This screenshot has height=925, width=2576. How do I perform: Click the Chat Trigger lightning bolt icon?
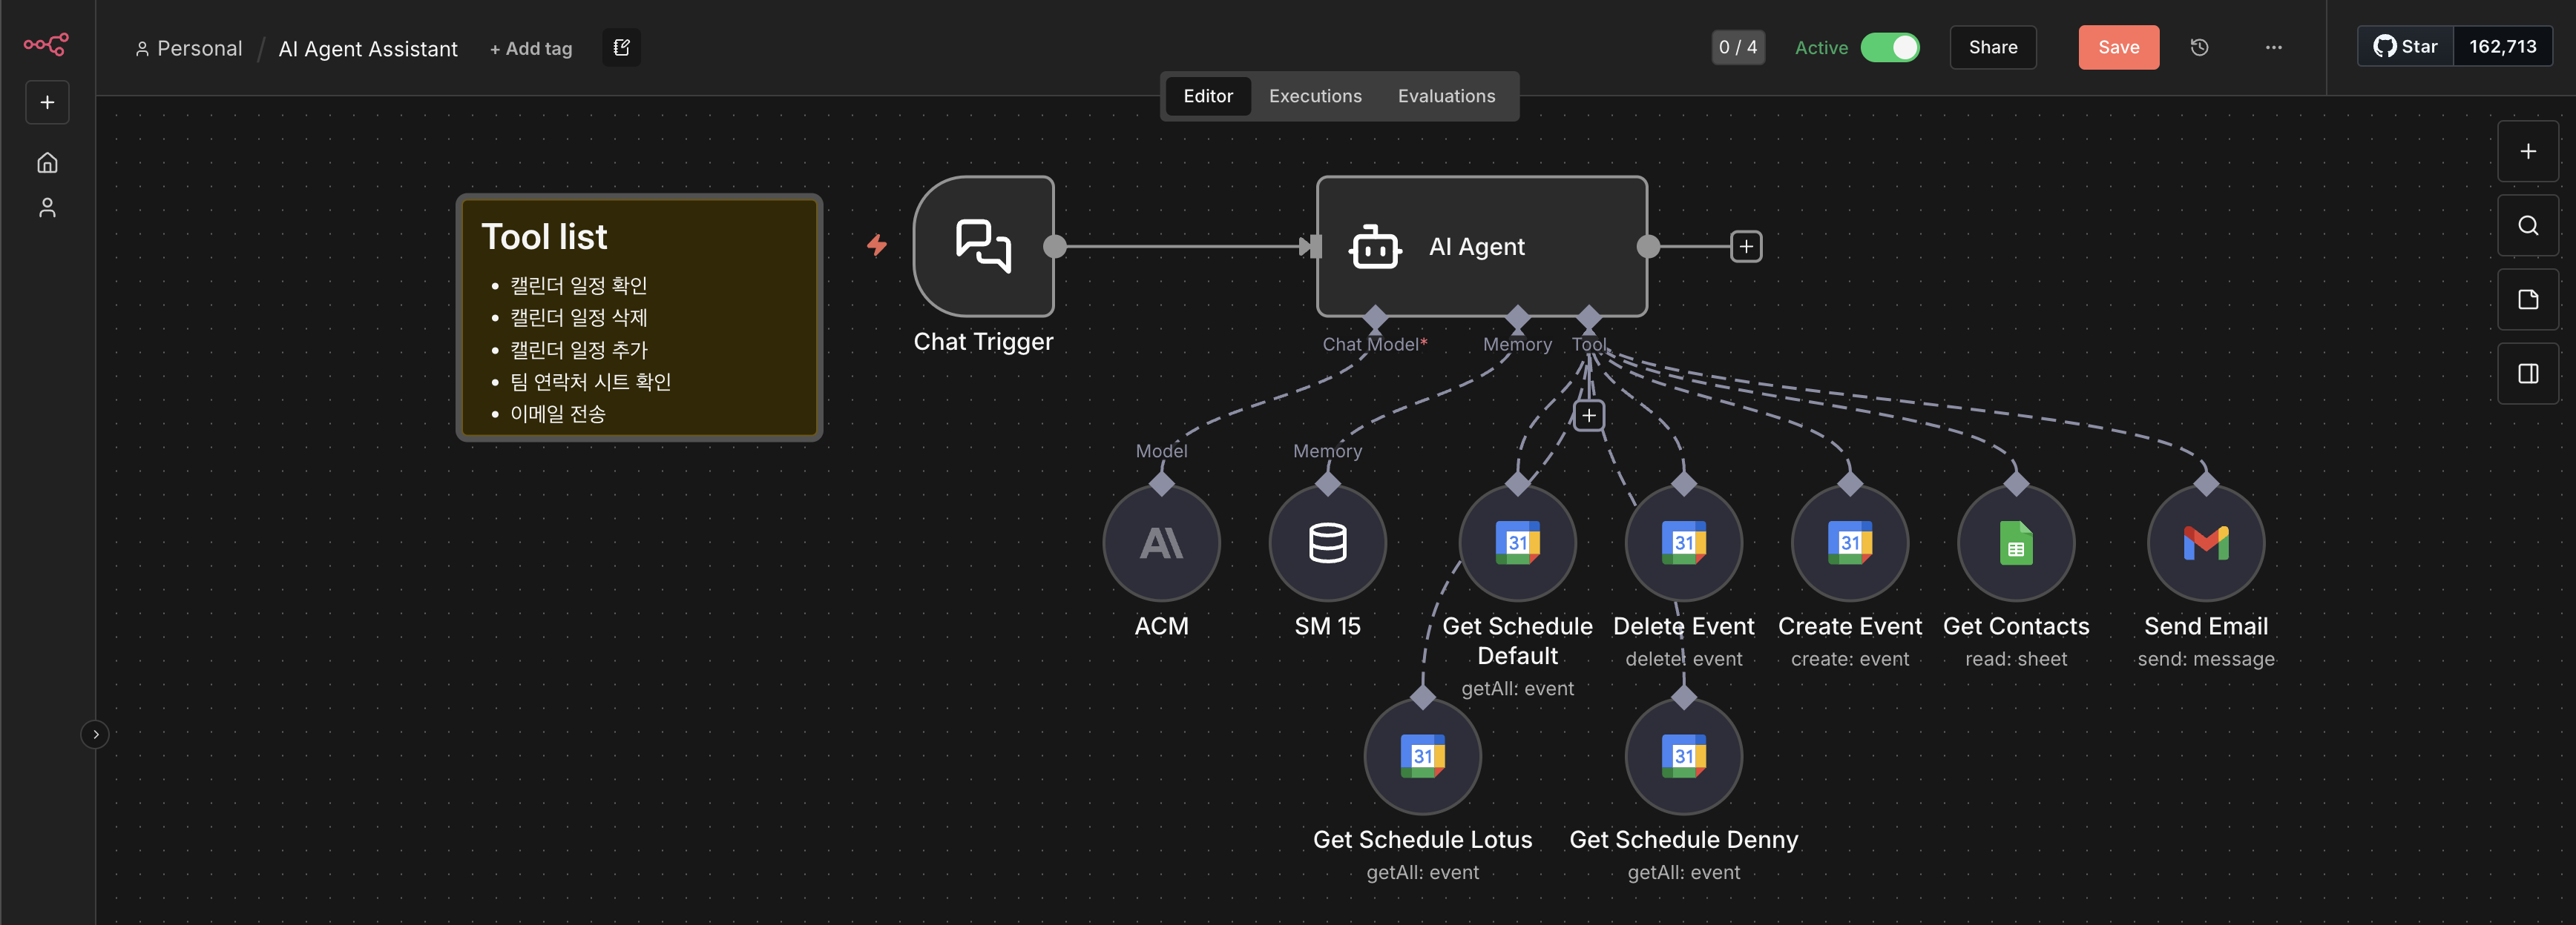point(877,245)
